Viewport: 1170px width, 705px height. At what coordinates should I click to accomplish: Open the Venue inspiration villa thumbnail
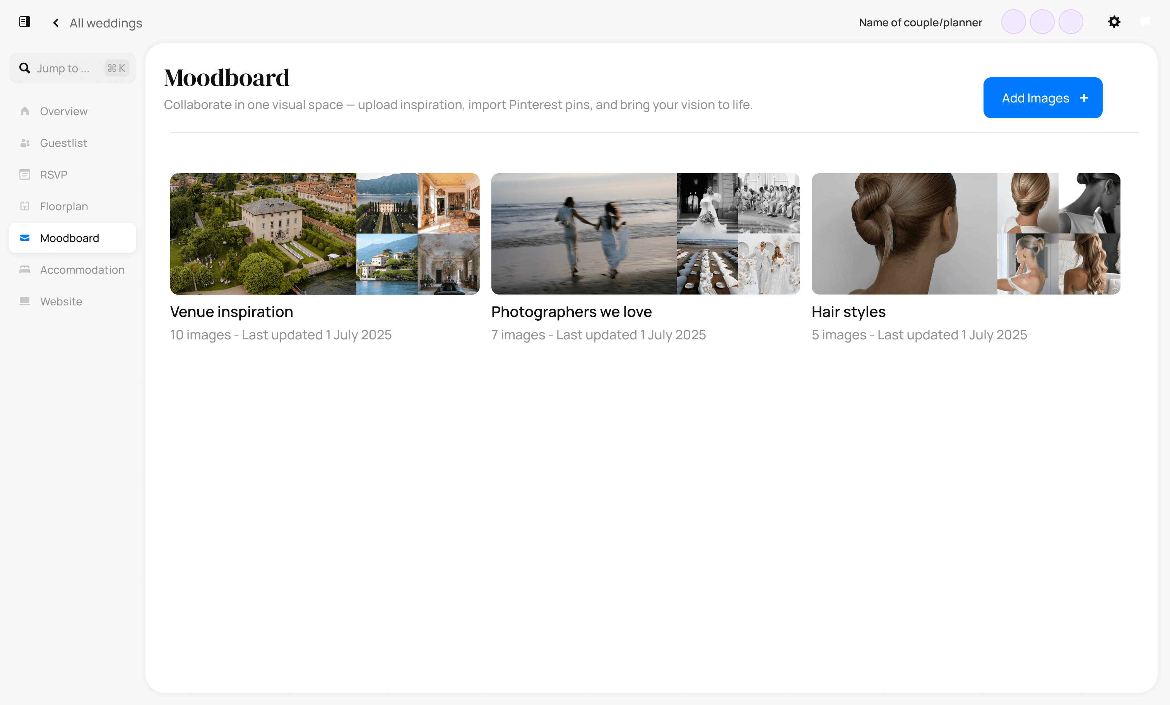(x=263, y=233)
